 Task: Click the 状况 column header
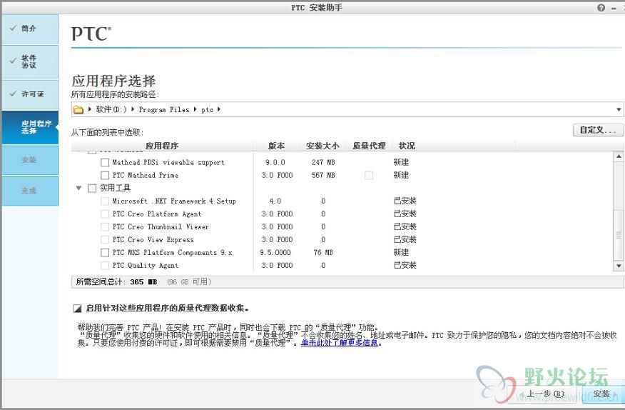point(407,146)
